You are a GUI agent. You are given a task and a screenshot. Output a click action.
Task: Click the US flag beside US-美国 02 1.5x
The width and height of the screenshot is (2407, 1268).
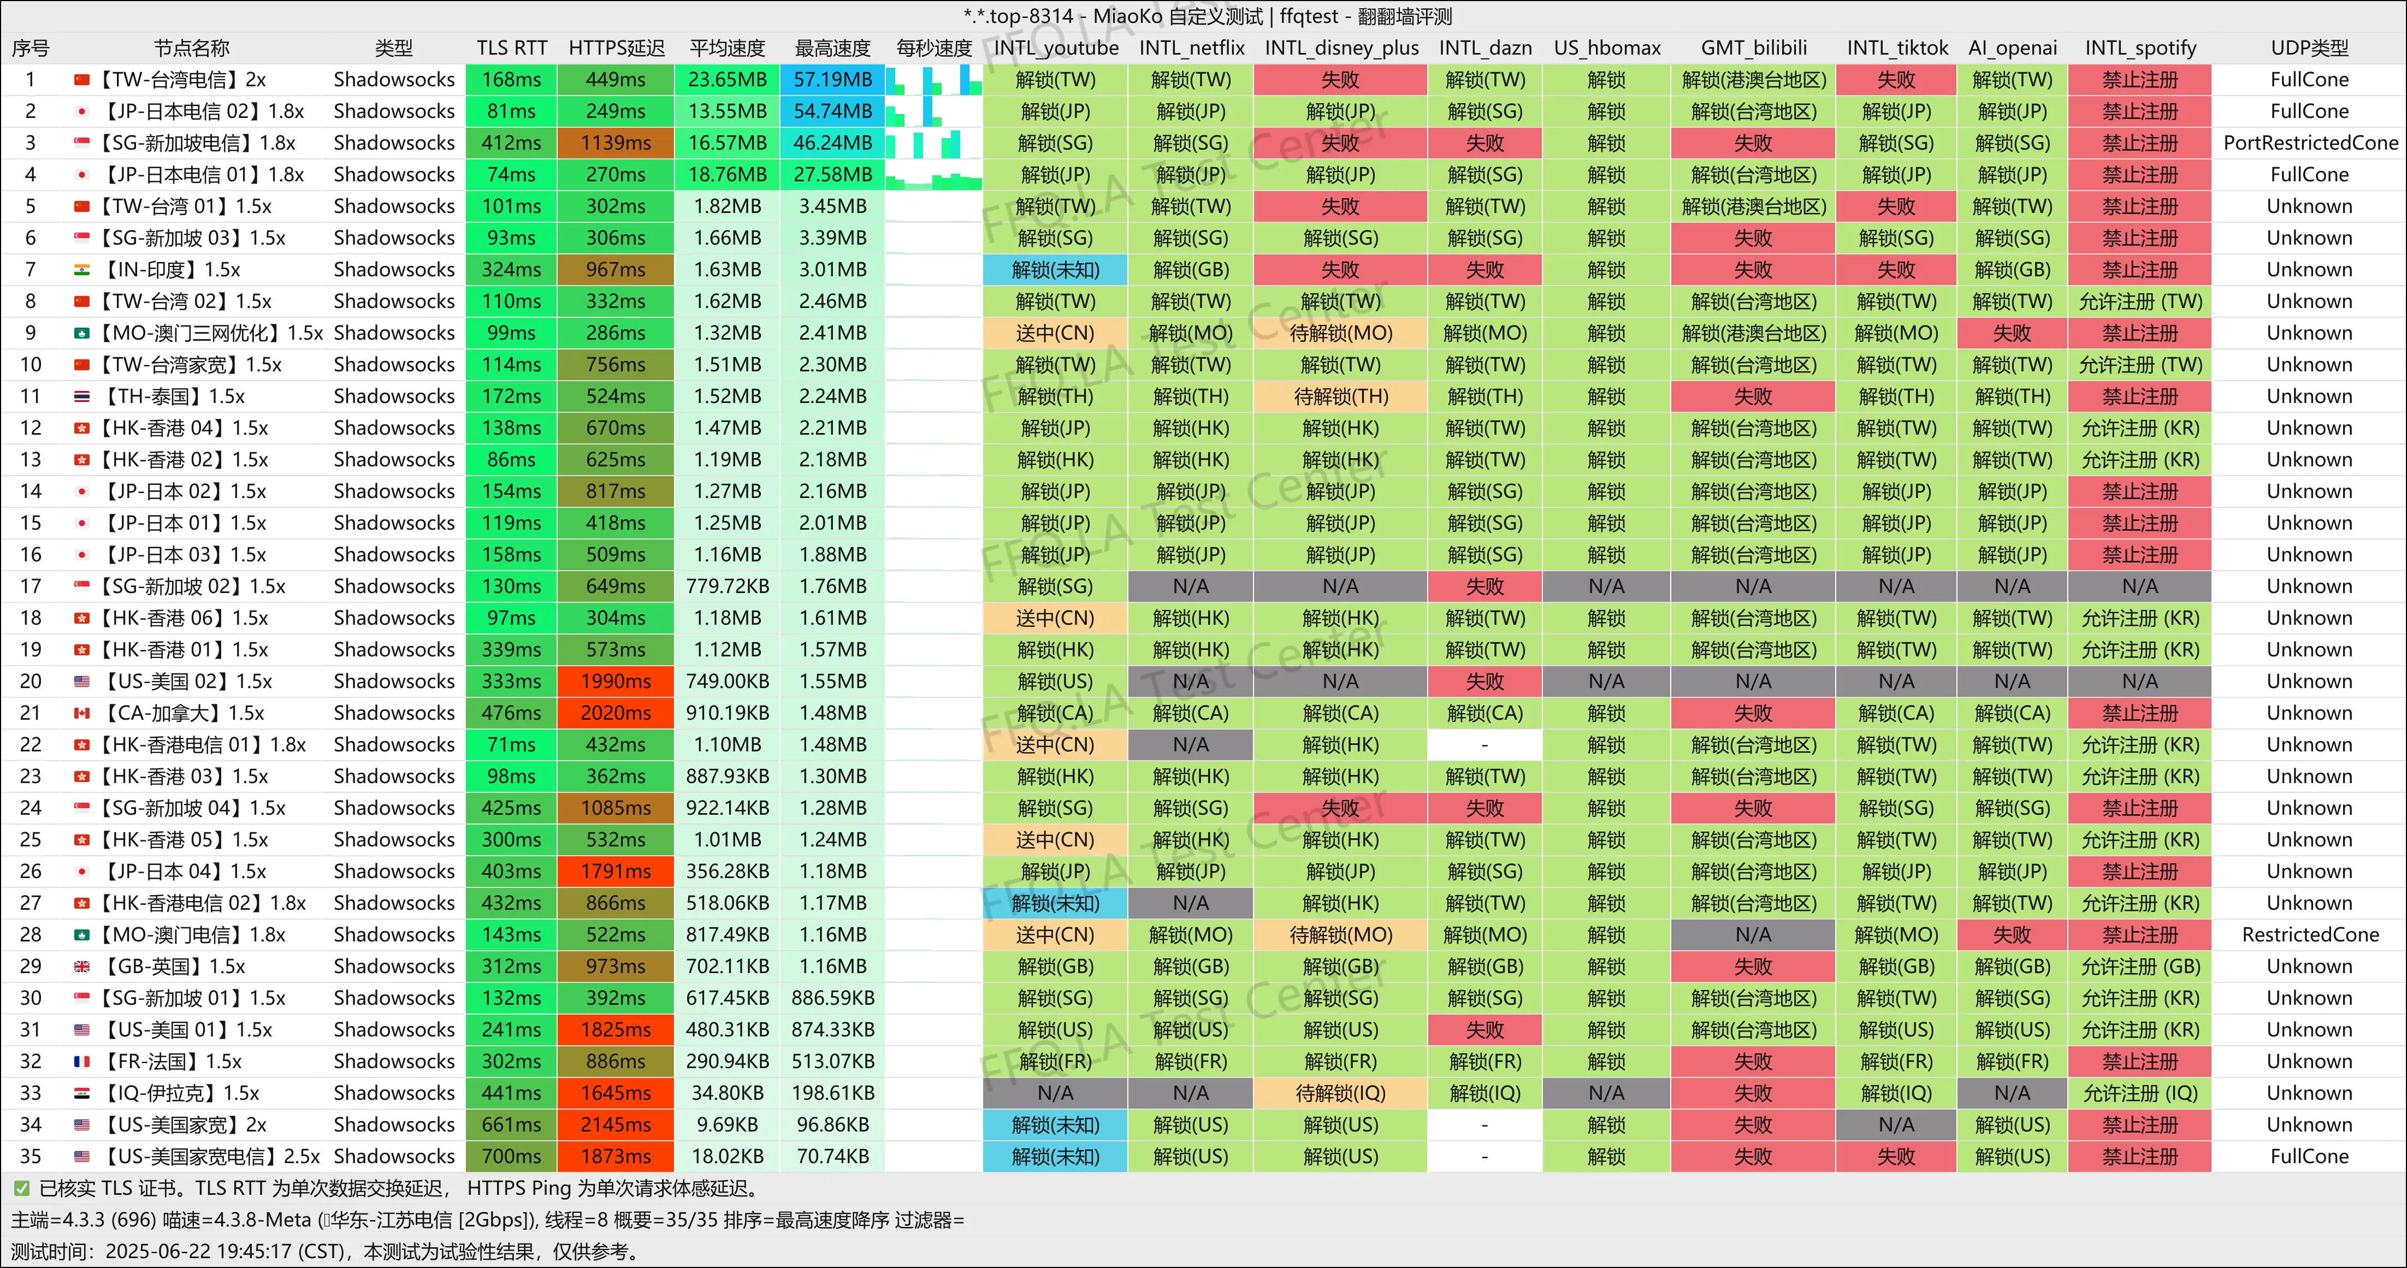pyautogui.click(x=81, y=682)
